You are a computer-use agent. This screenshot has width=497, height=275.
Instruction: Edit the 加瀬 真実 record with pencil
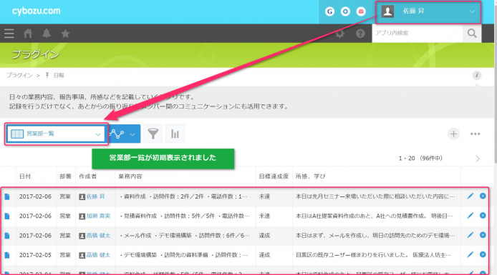point(470,216)
